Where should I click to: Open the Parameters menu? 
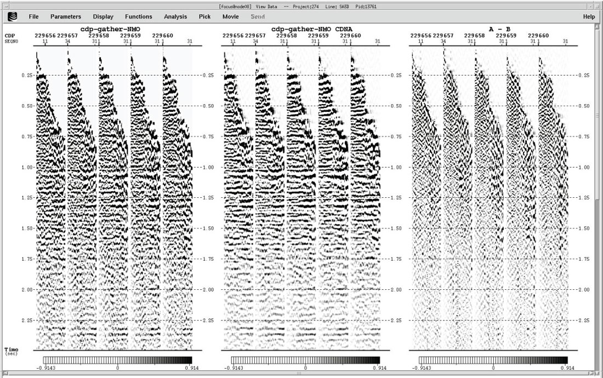[66, 16]
